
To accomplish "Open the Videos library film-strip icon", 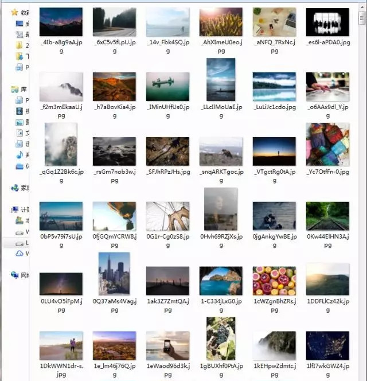I will (19, 111).
